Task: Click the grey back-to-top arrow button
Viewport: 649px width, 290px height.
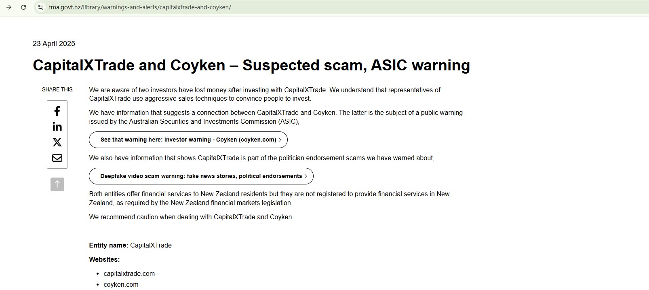Action: click(57, 184)
